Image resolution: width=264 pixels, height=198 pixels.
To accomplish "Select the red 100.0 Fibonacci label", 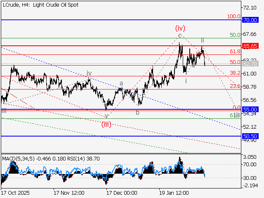I will pyautogui.click(x=234, y=16).
